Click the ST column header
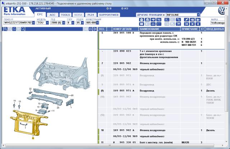230x149 pixels. 202,29
